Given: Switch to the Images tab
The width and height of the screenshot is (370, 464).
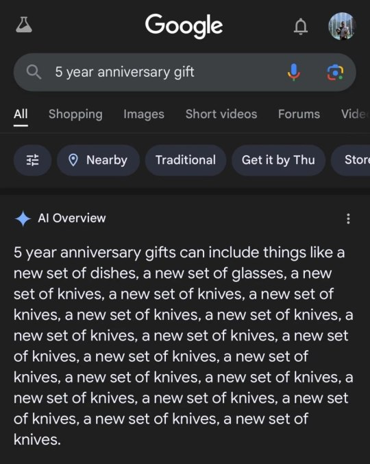Looking at the screenshot, I should 144,114.
